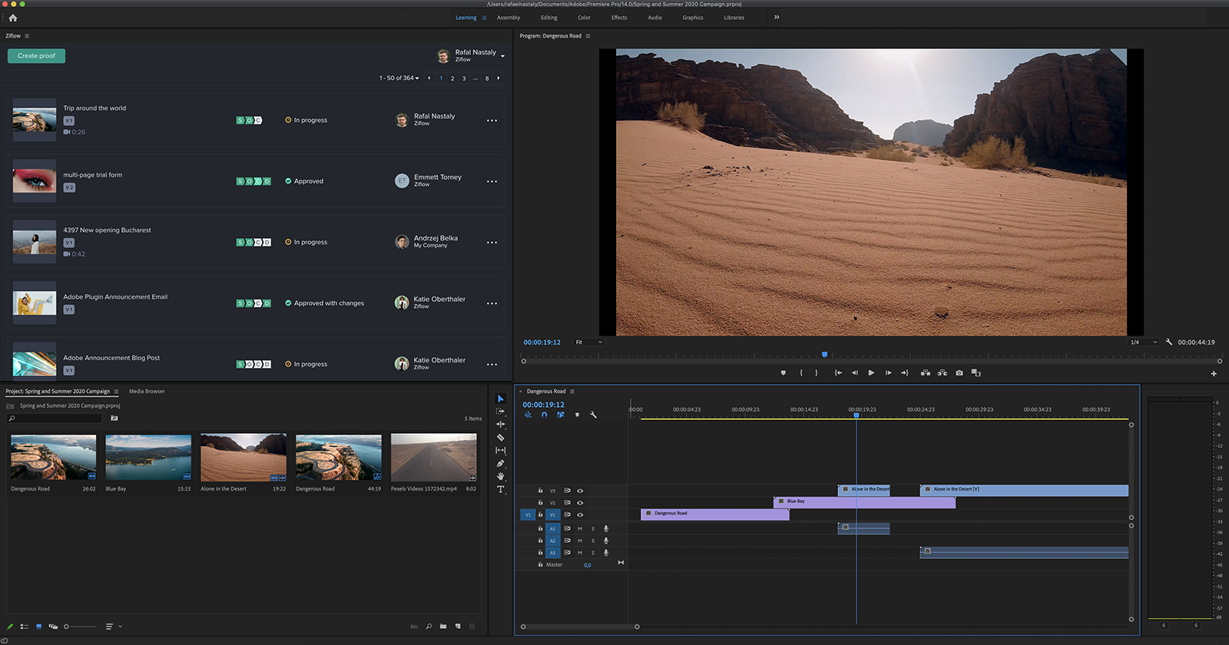
Task: Click the Snap in Timeline magnet icon
Action: pos(544,415)
